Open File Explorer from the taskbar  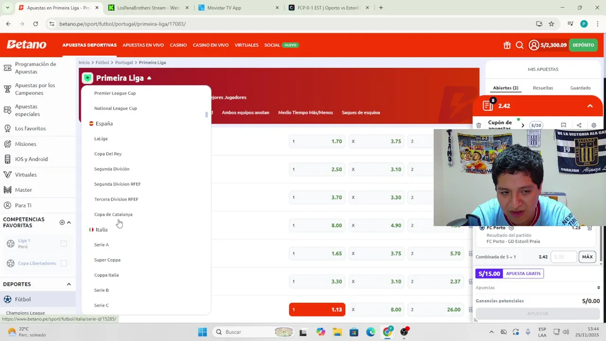coord(337,332)
